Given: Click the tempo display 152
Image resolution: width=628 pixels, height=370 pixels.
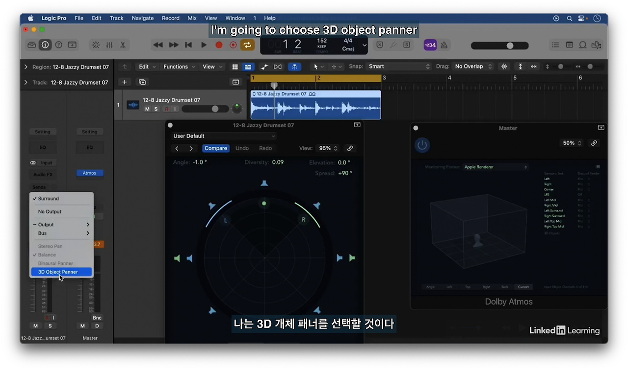Looking at the screenshot, I should pyautogui.click(x=322, y=41).
